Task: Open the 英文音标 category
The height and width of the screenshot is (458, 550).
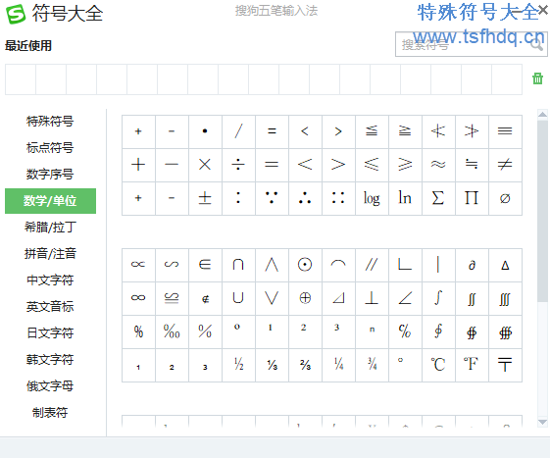Action: point(50,306)
